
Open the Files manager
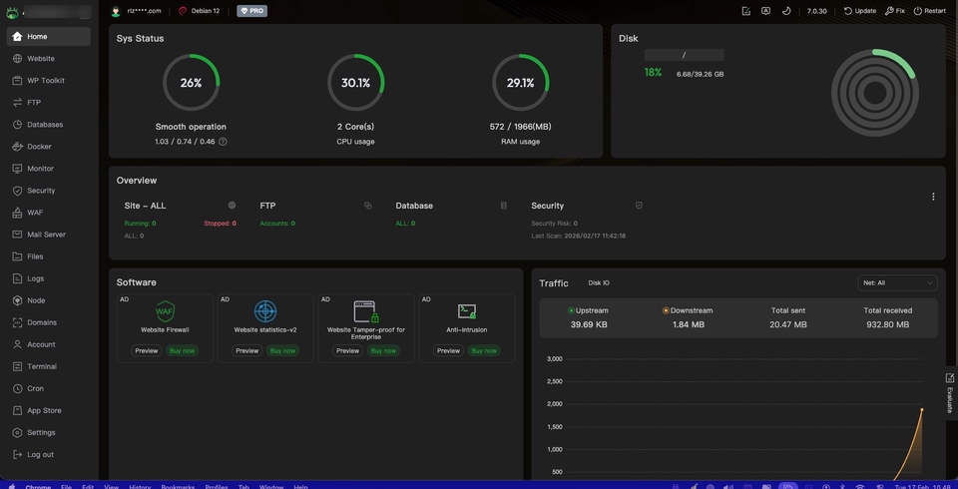pos(49,256)
